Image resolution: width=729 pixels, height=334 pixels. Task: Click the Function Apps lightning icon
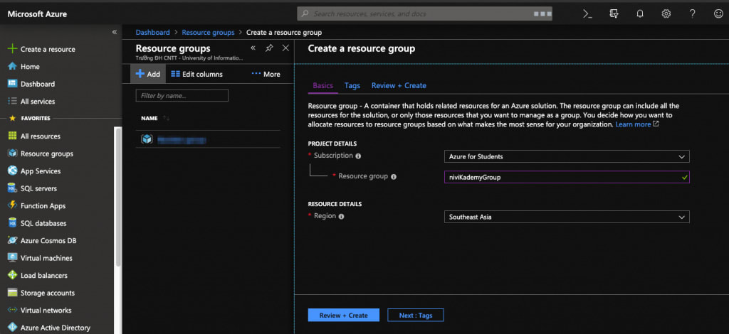click(13, 205)
